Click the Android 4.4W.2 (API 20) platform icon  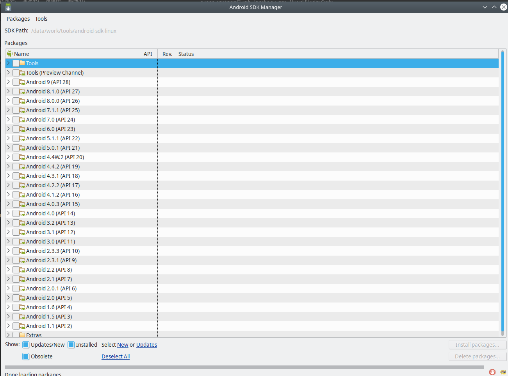pyautogui.click(x=22, y=157)
